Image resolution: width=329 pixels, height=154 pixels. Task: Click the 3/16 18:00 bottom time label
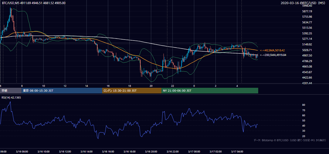[x=129, y=151]
